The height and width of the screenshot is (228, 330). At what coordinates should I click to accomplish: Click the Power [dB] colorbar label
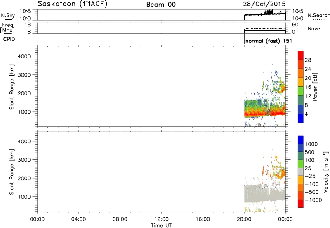pos(315,87)
